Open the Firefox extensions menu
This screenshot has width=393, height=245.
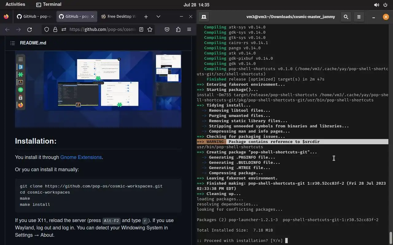click(178, 29)
